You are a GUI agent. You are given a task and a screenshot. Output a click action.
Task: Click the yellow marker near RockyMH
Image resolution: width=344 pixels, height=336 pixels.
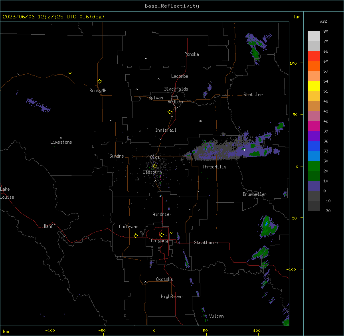tap(100, 81)
